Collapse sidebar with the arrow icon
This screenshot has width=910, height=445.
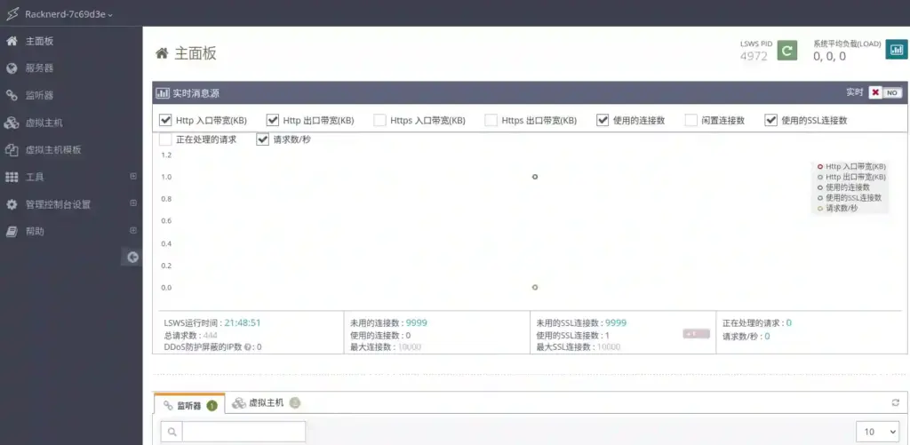click(x=132, y=258)
